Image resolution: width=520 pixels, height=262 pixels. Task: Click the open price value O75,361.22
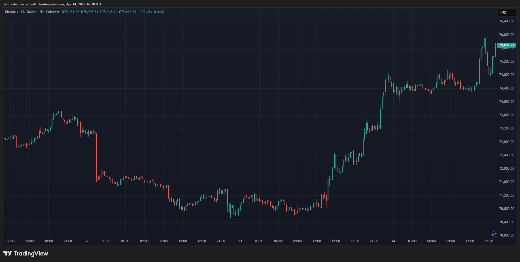70,12
